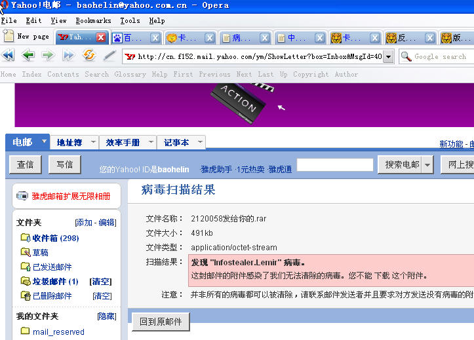Close the 百 Baidu tab
The width and height of the screenshot is (474, 340).
tap(155, 38)
